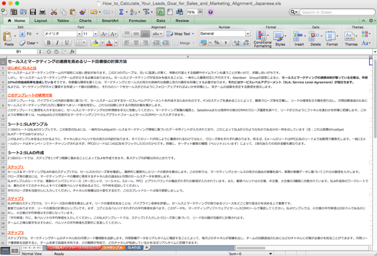Screen dimensions: 377x256
Task: Open the template gallery icon
Action: [x=14, y=12]
